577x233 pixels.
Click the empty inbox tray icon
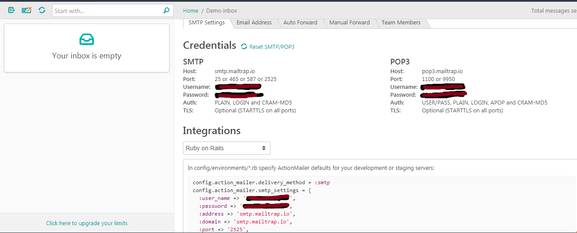click(x=86, y=40)
